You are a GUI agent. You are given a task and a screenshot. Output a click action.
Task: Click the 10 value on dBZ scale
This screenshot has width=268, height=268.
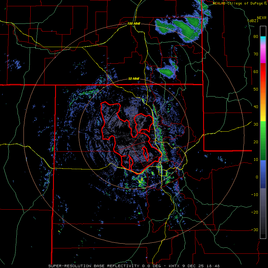[x=256, y=160]
